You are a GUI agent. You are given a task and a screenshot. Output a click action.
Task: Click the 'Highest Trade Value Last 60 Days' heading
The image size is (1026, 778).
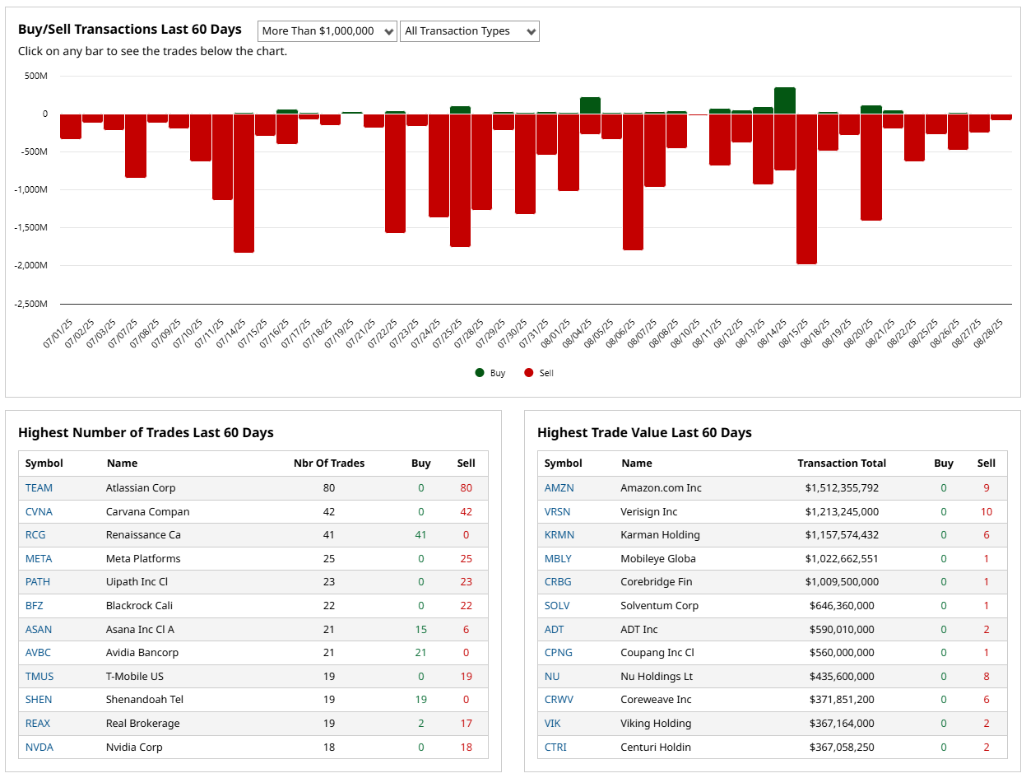(644, 433)
